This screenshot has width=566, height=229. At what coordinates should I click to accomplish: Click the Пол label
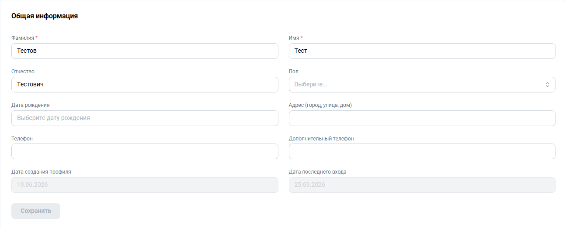294,72
